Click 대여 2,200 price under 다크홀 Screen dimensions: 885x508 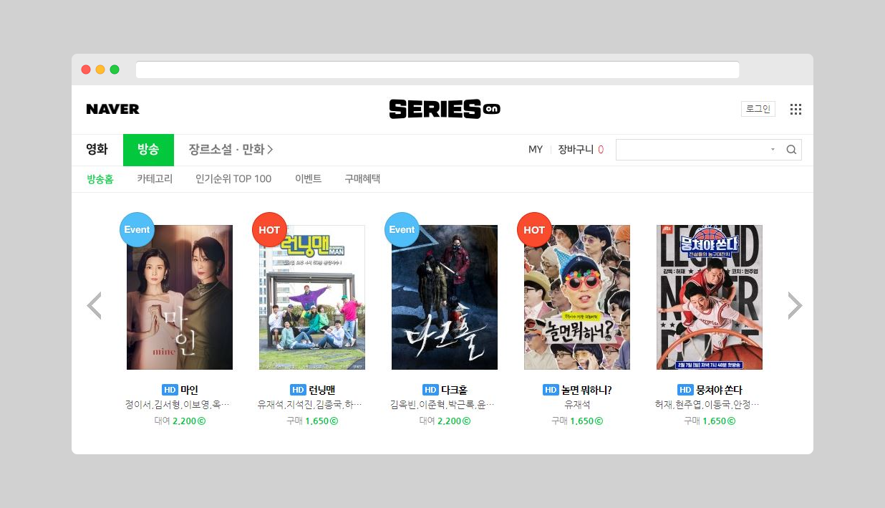(445, 421)
